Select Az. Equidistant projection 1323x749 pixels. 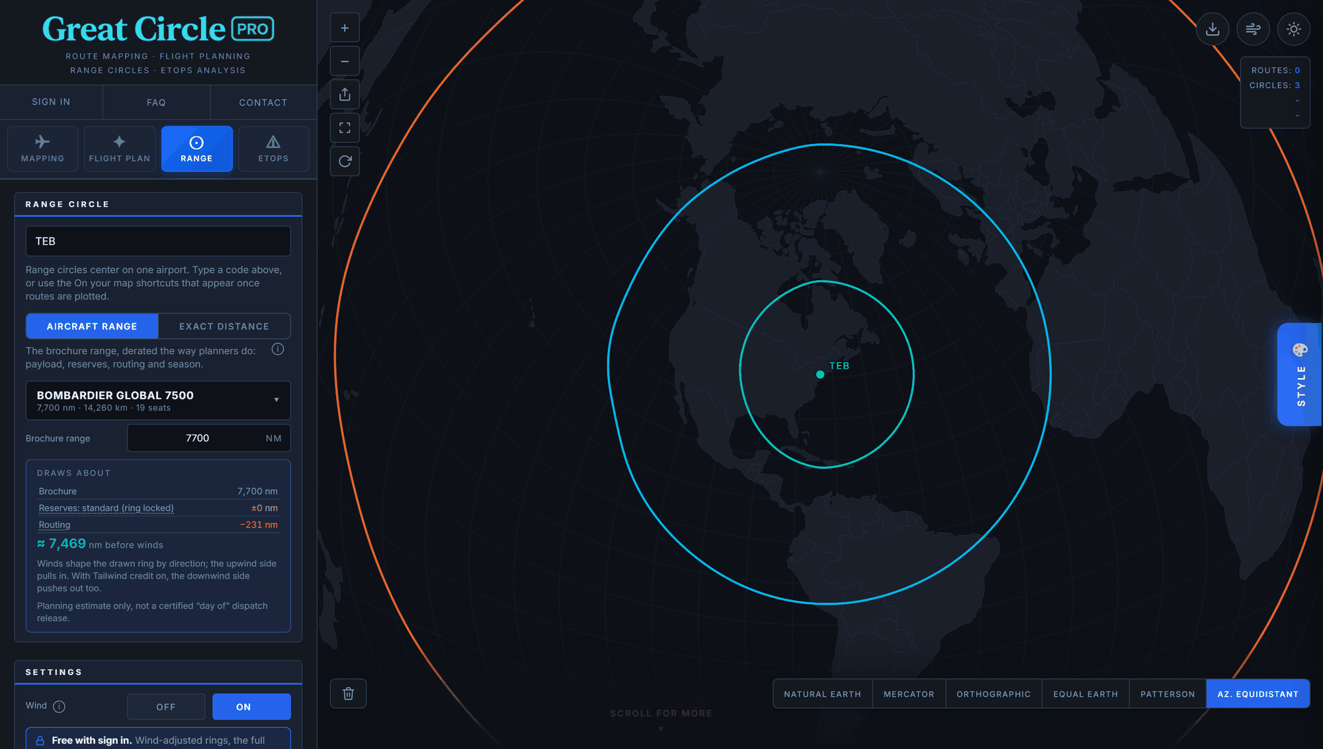(1258, 694)
